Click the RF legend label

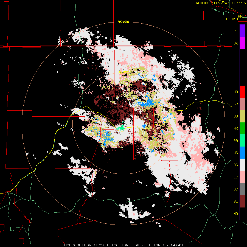coord(235,31)
